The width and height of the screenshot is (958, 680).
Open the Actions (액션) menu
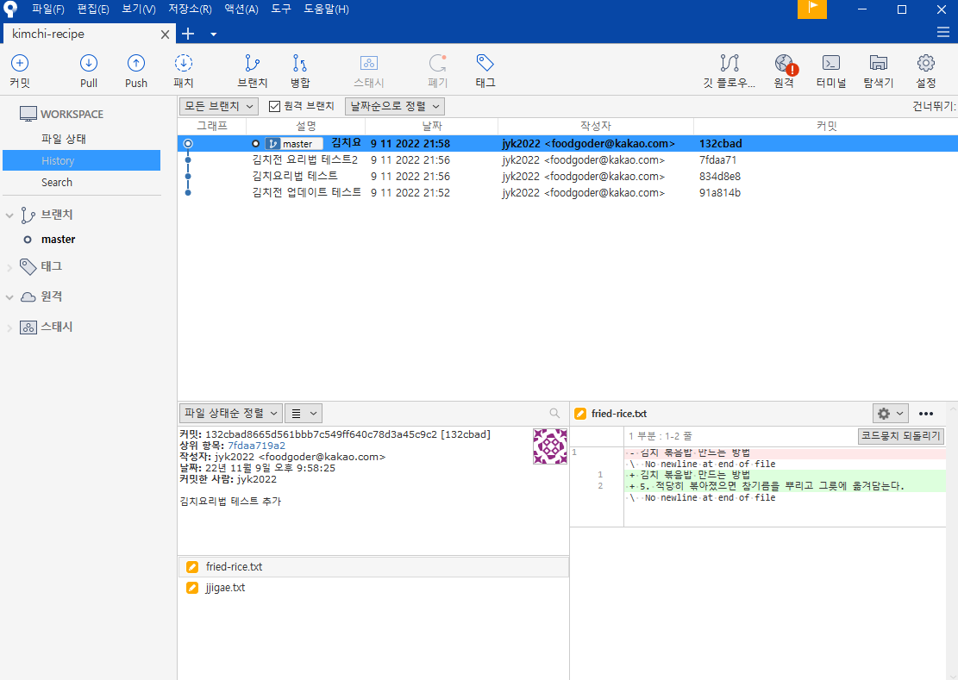coord(241,9)
